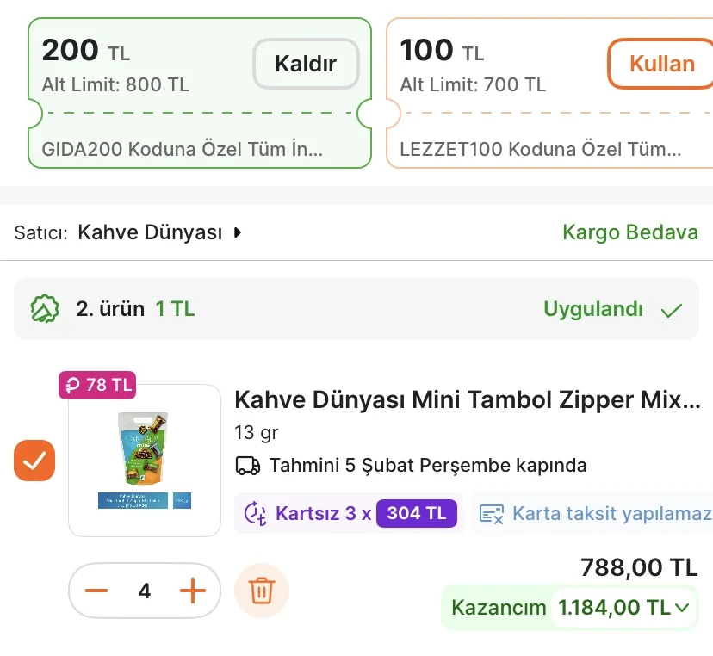Click the Kartsız 3 x 304 TL option

point(349,514)
